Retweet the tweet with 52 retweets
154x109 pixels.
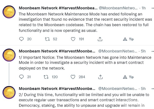47,39
